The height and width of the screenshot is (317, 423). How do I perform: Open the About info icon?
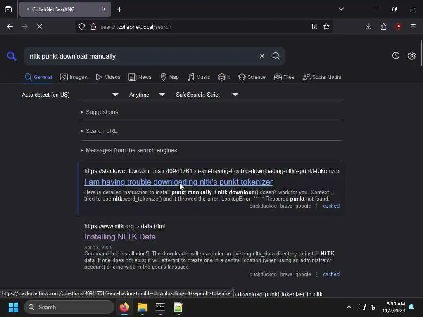(x=396, y=56)
